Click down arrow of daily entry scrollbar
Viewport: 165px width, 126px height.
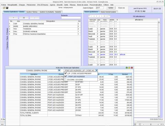click(159, 116)
